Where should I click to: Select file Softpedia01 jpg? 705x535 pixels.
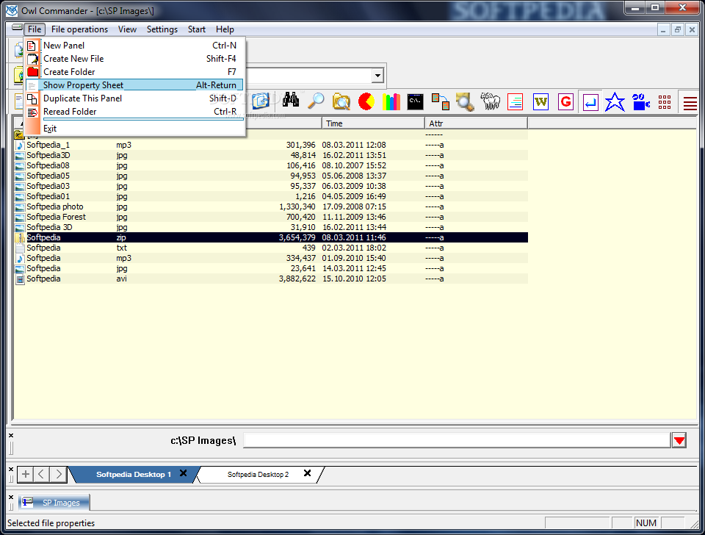pos(271,197)
